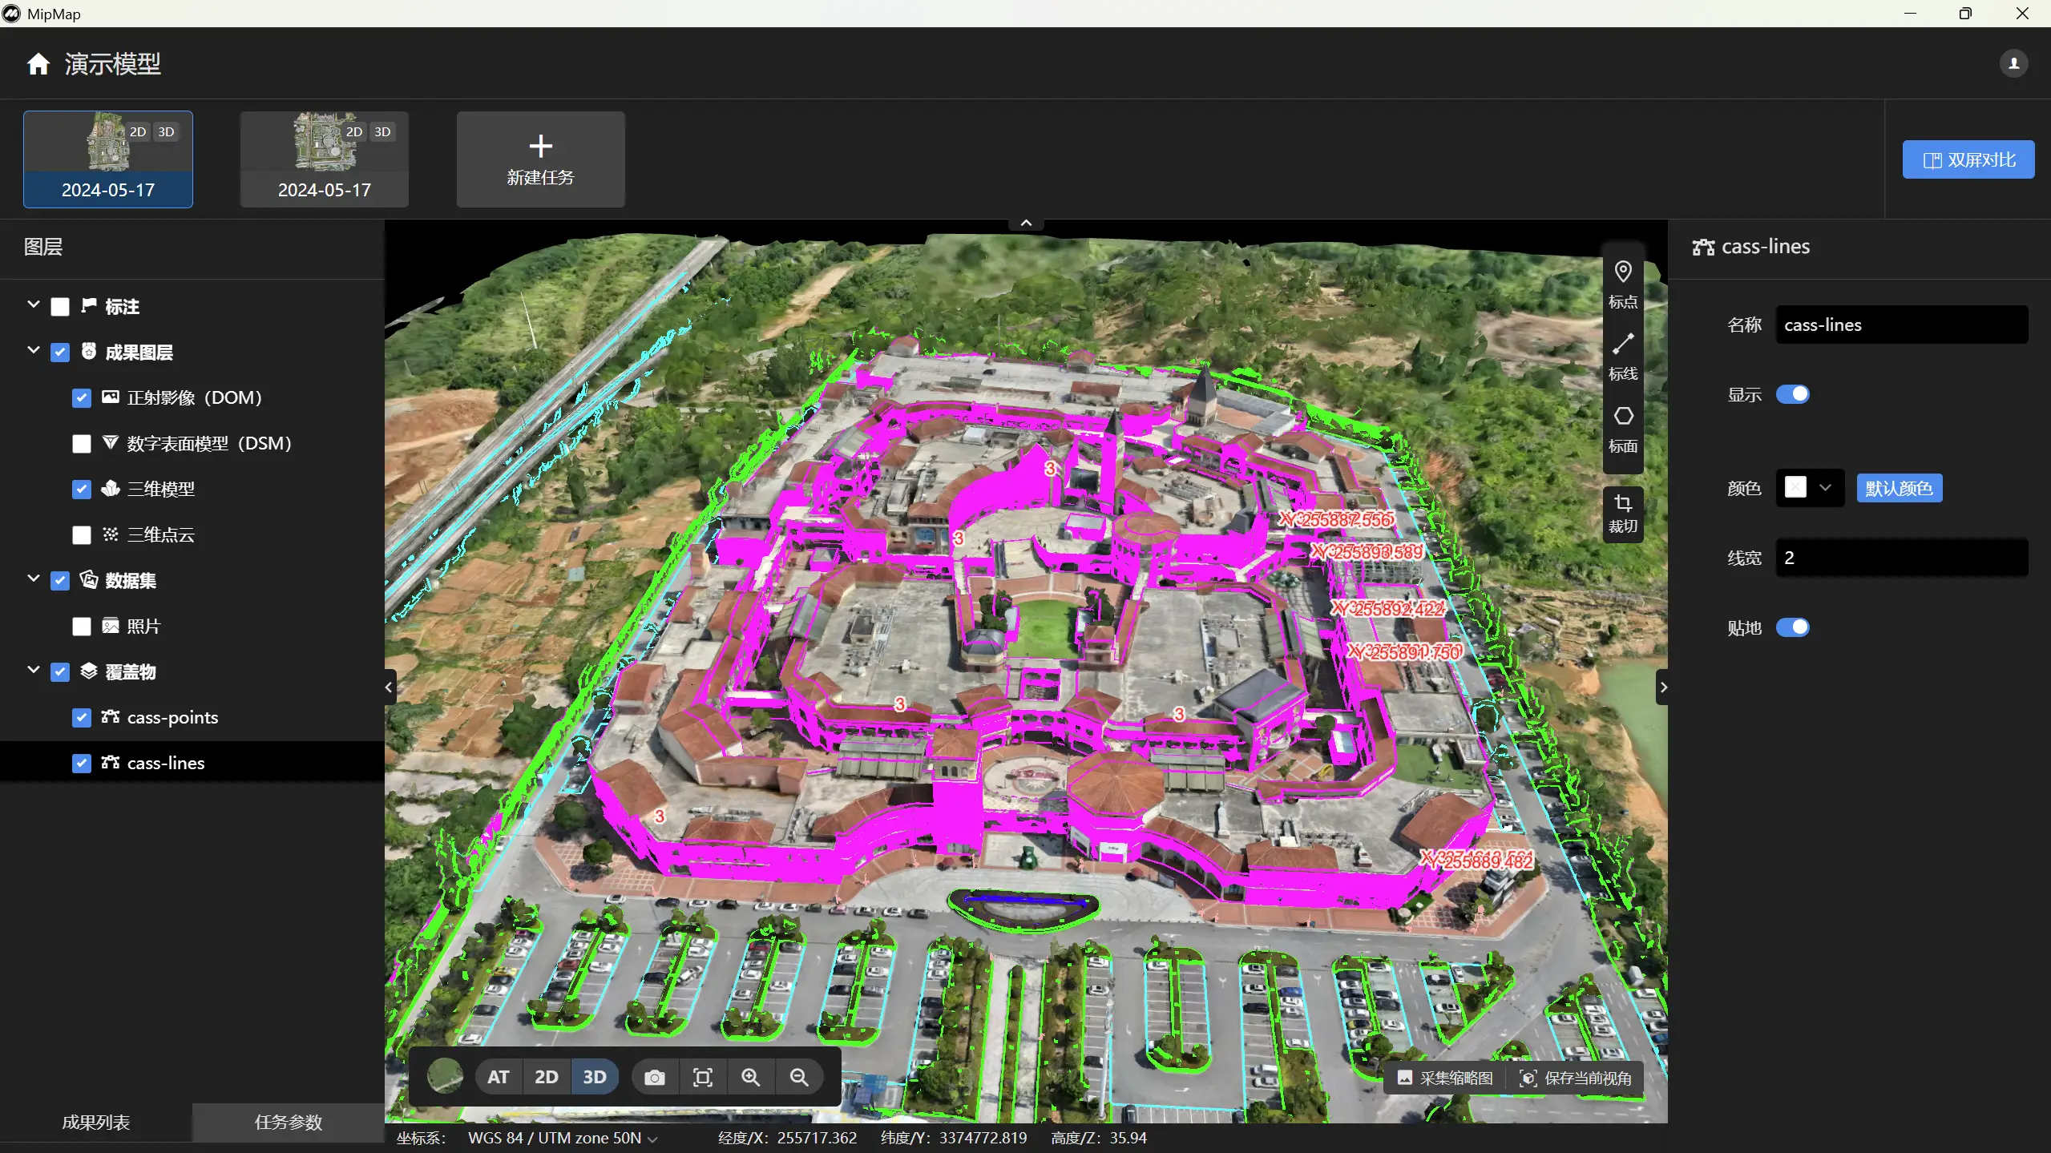Screen dimensions: 2051x1153
Task: Click the fit-to-view frame icon
Action: coord(702,1077)
